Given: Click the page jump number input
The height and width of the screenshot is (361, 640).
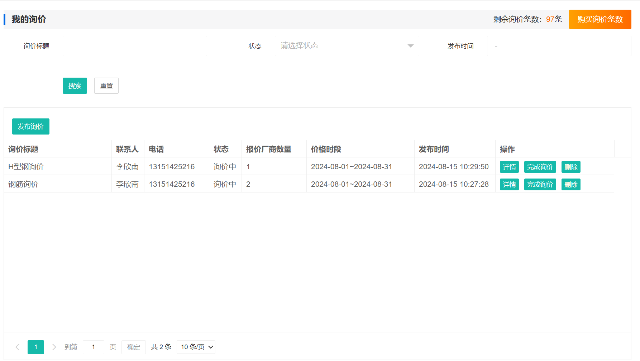Looking at the screenshot, I should (x=94, y=347).
